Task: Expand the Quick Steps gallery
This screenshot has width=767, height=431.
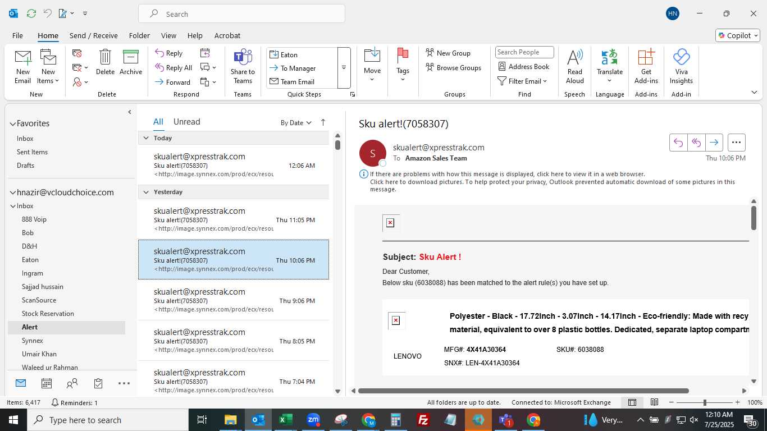Action: 344,68
